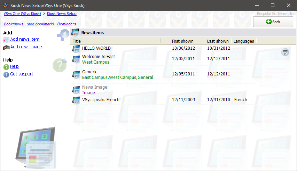Sort by the Title column header
Image resolution: width=297 pixels, height=171 pixels.
115,41
